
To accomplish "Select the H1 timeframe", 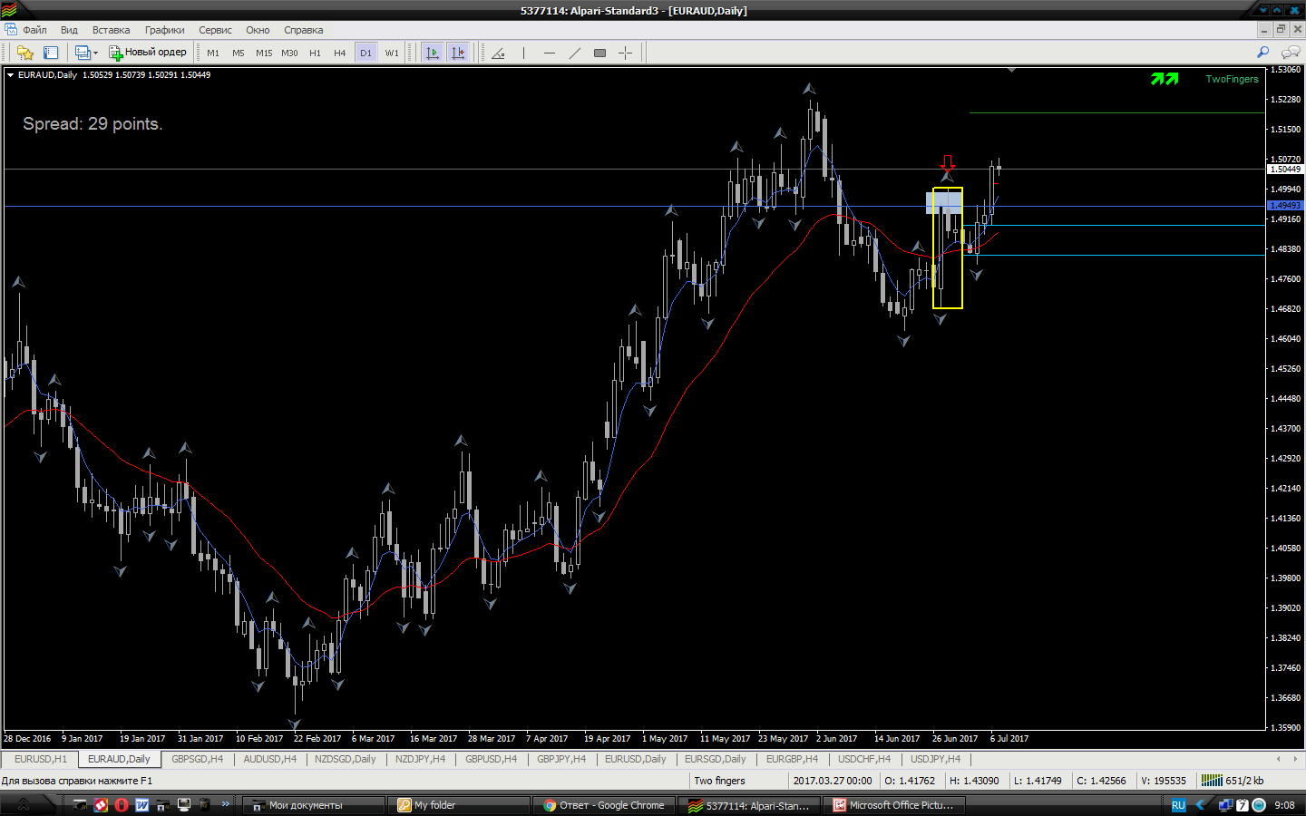I will (315, 53).
